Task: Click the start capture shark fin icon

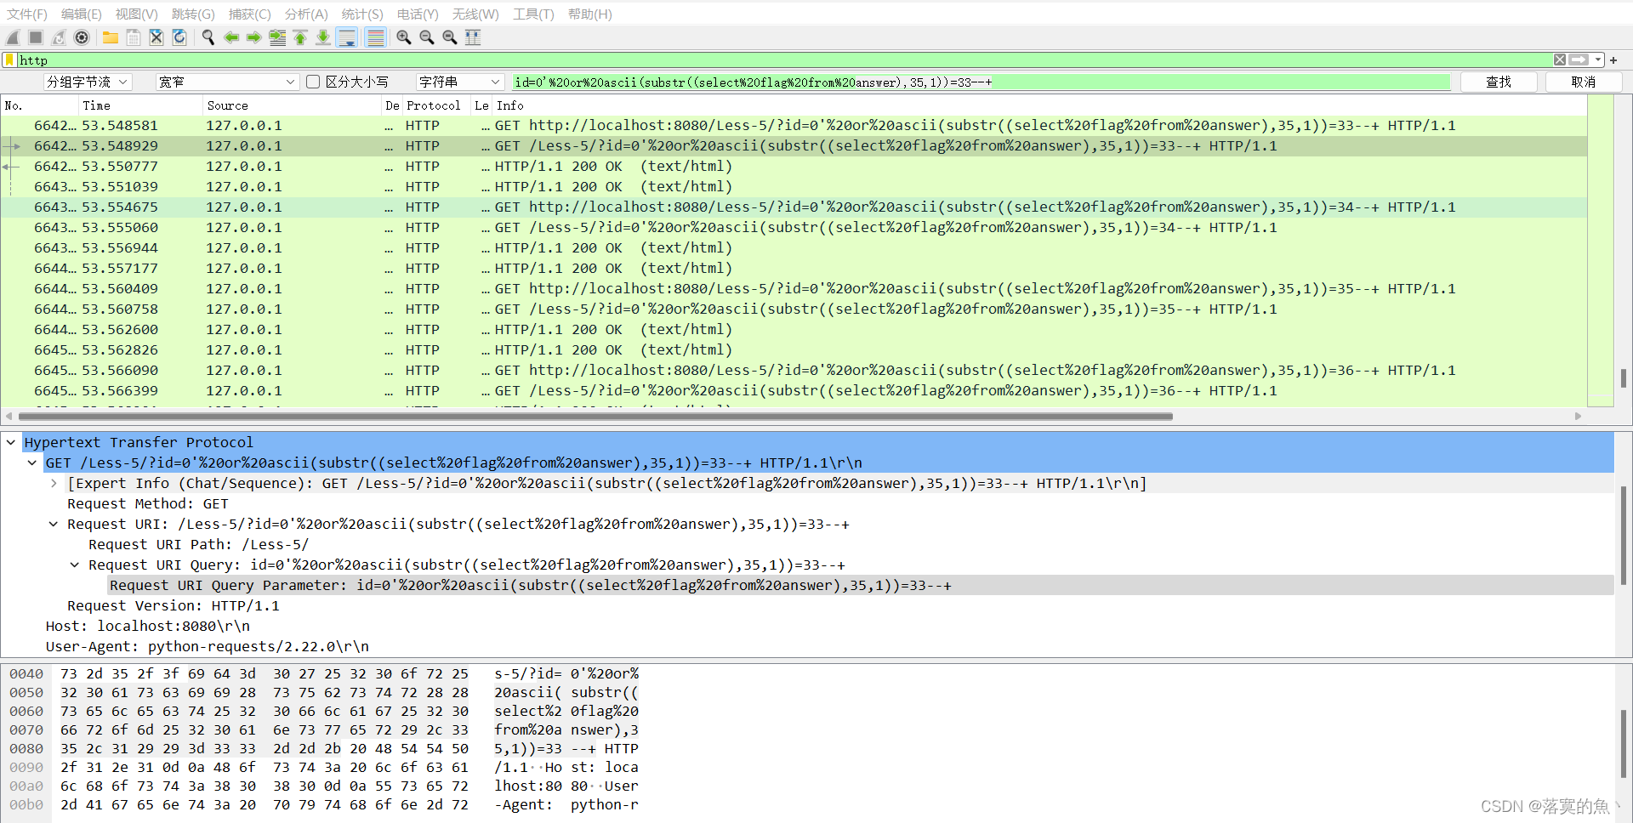Action: [13, 37]
